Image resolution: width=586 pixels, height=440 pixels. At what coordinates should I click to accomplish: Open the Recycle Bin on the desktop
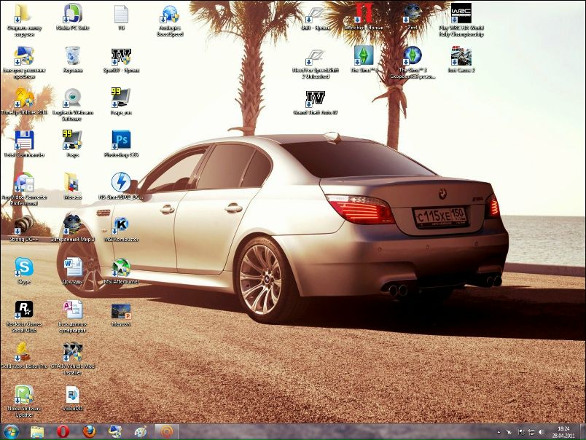[x=73, y=56]
